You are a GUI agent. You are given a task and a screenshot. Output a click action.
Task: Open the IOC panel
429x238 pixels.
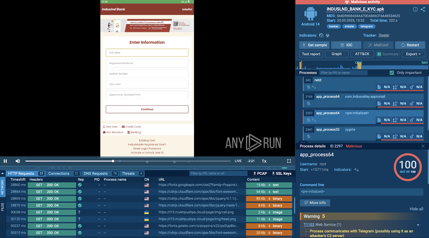click(346, 45)
